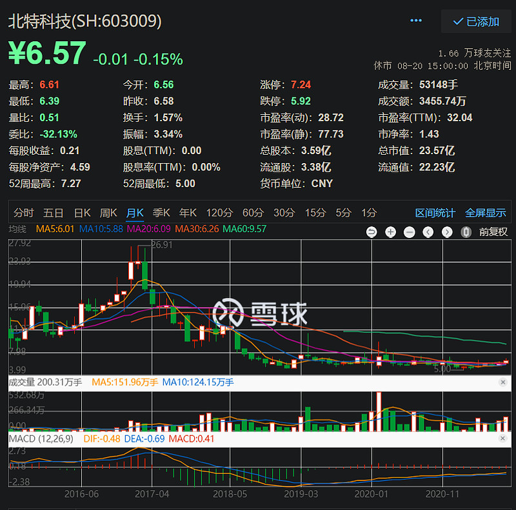This screenshot has width=516, height=510.
Task: Switch to the 五日 tab
Action: (54, 213)
